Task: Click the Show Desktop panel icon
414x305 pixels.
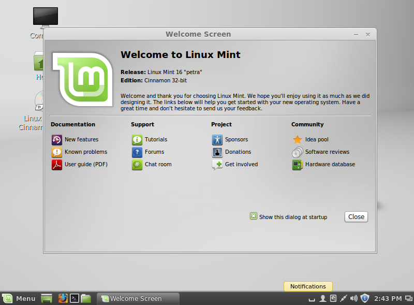Action: (x=47, y=299)
